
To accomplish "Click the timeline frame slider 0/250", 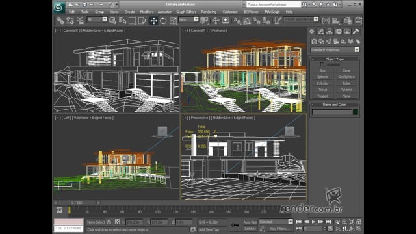I will click(x=77, y=203).
